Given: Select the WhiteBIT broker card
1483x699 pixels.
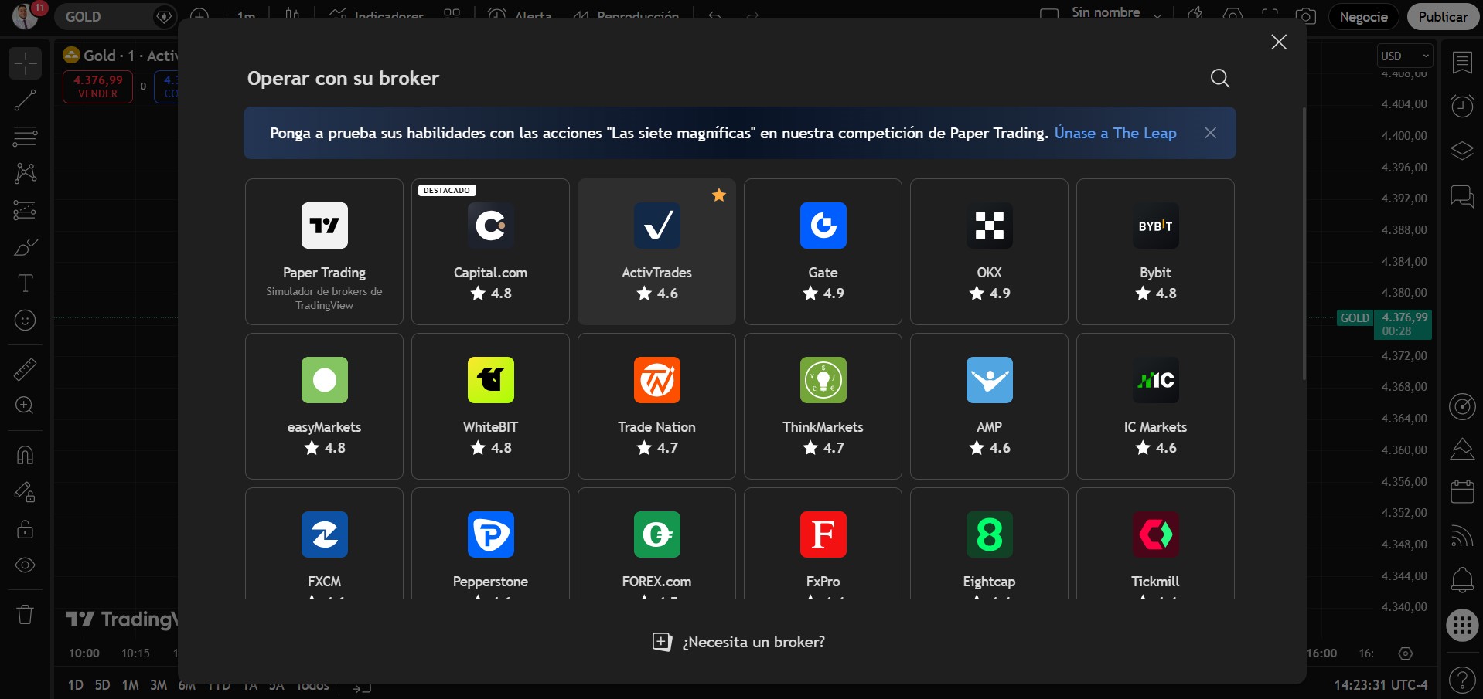Looking at the screenshot, I should pyautogui.click(x=490, y=406).
